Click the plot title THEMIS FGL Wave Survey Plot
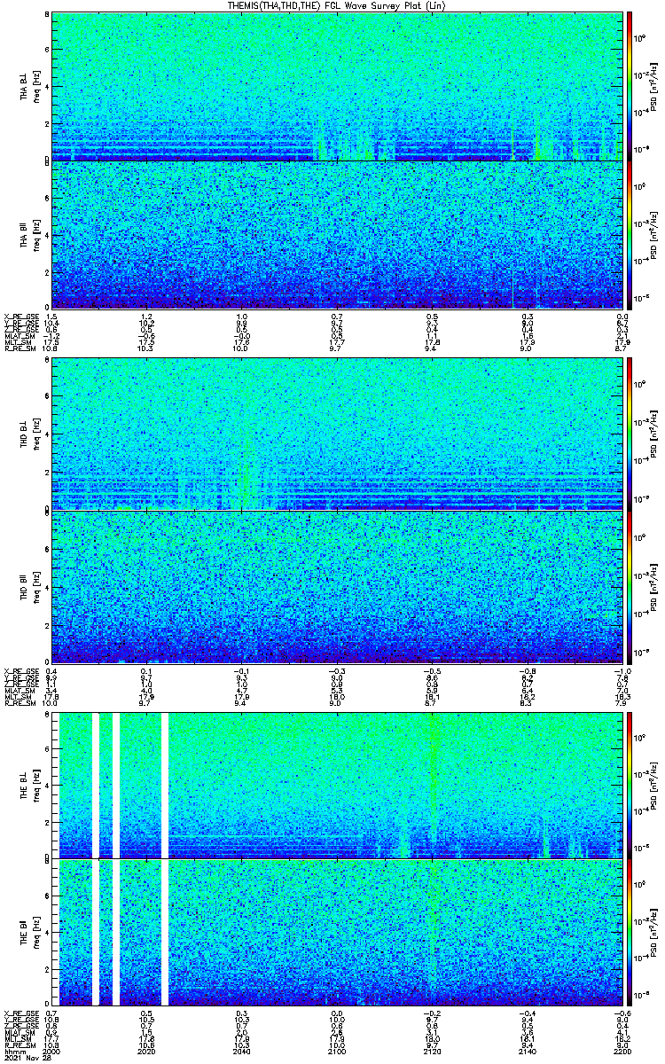Viewport: 665px width, 1064px height. click(338, 5)
